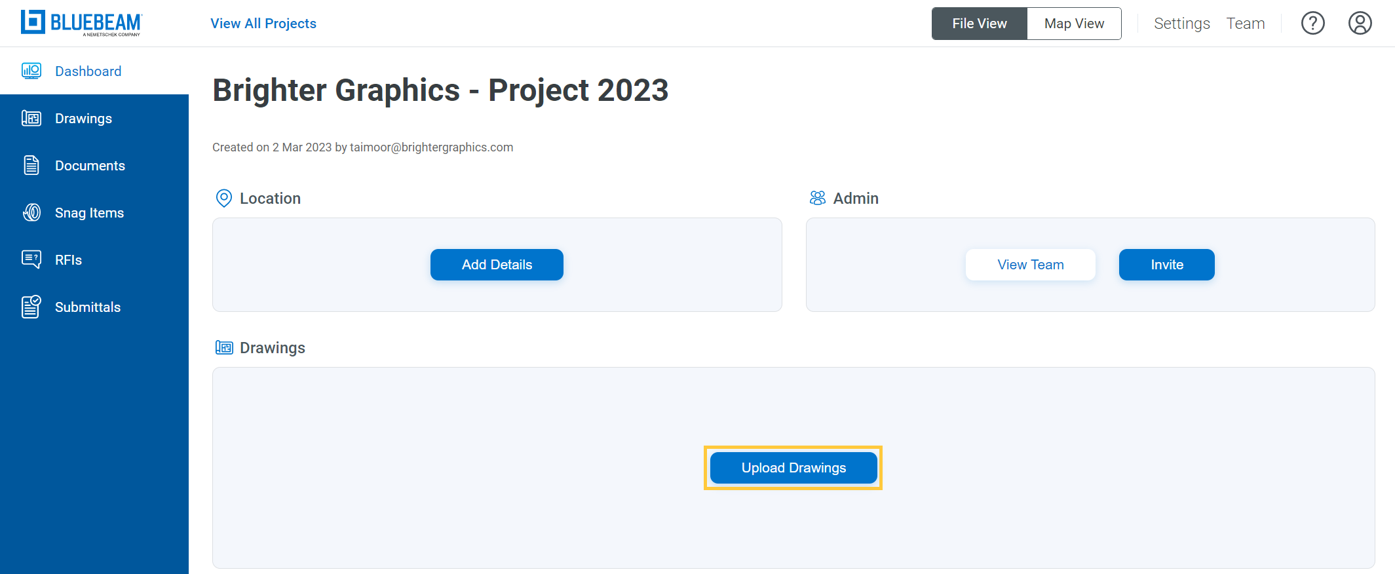Open Submittals in the sidebar

[94, 307]
